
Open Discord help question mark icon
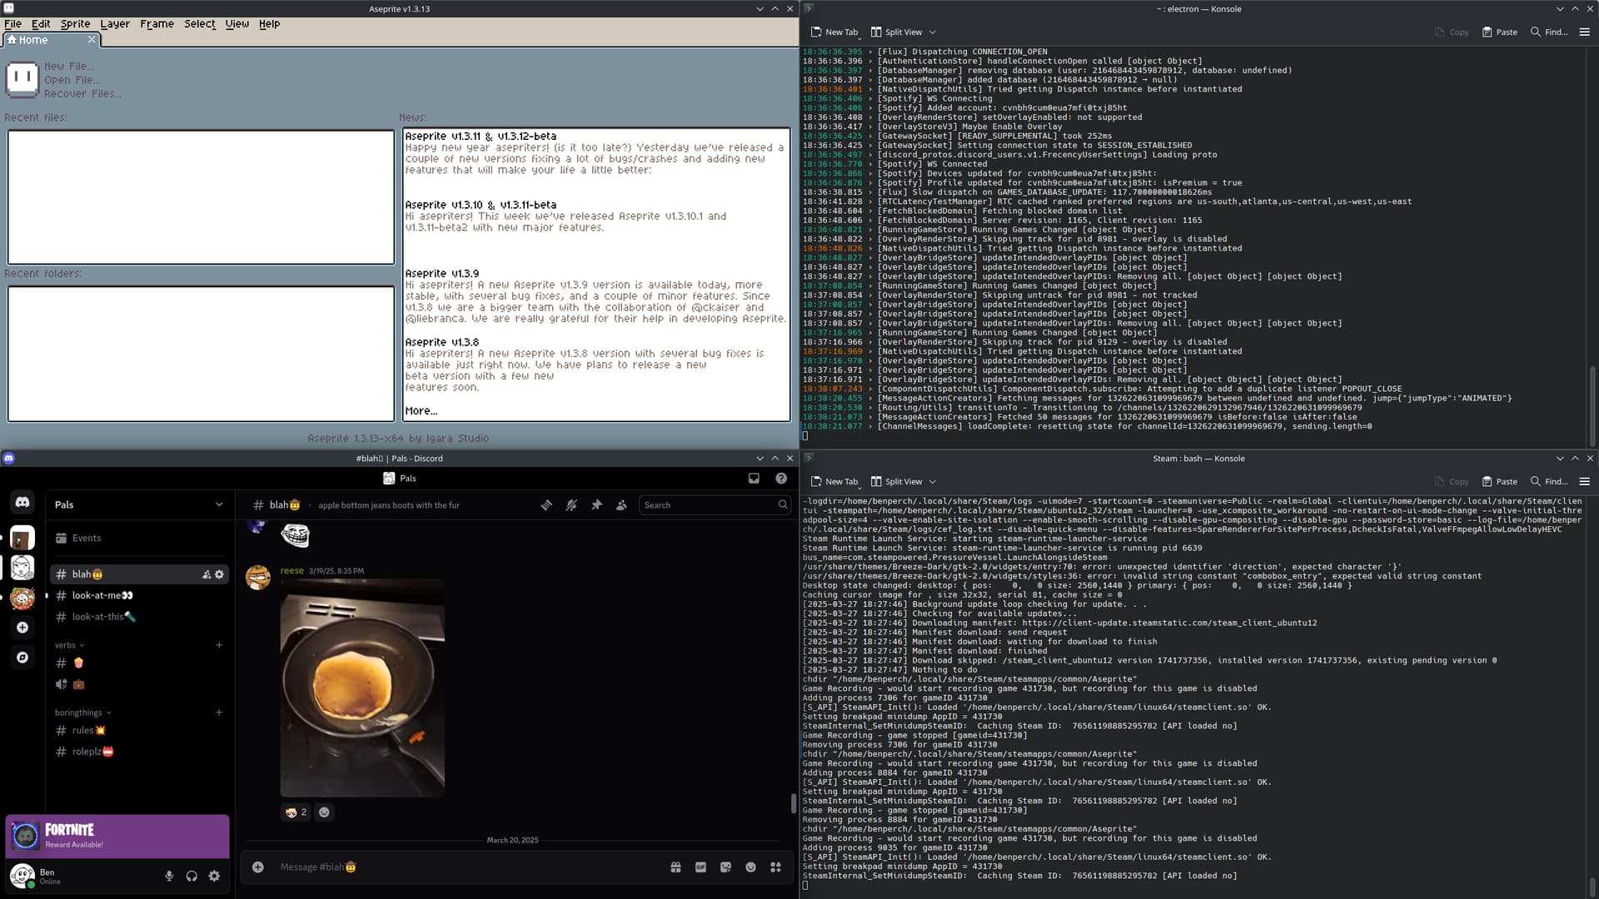(x=781, y=479)
